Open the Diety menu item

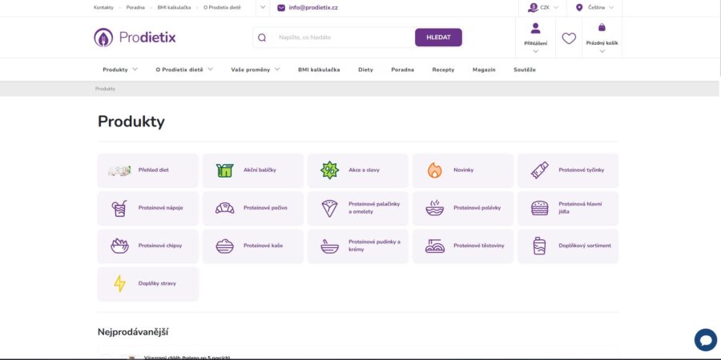[365, 70]
